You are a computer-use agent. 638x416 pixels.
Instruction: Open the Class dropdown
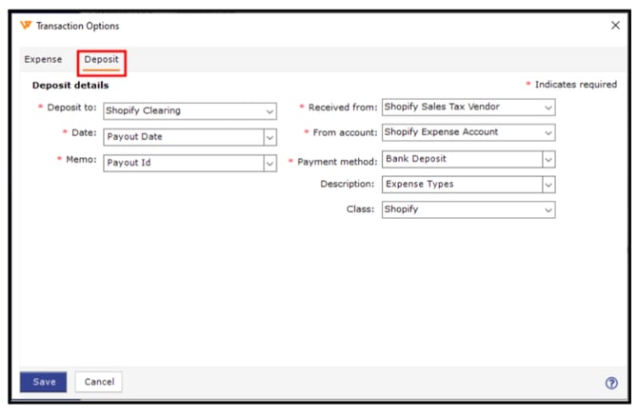[469, 209]
